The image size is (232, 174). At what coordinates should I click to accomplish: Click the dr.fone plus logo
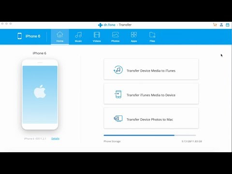click(x=100, y=25)
